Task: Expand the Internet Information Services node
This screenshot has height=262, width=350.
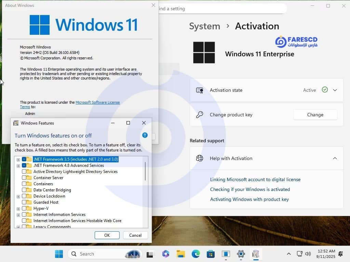Action: pyautogui.click(x=18, y=215)
